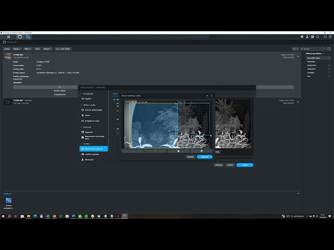Click the TC500-001 camera icon
The image size is (334, 250).
click(x=8, y=102)
